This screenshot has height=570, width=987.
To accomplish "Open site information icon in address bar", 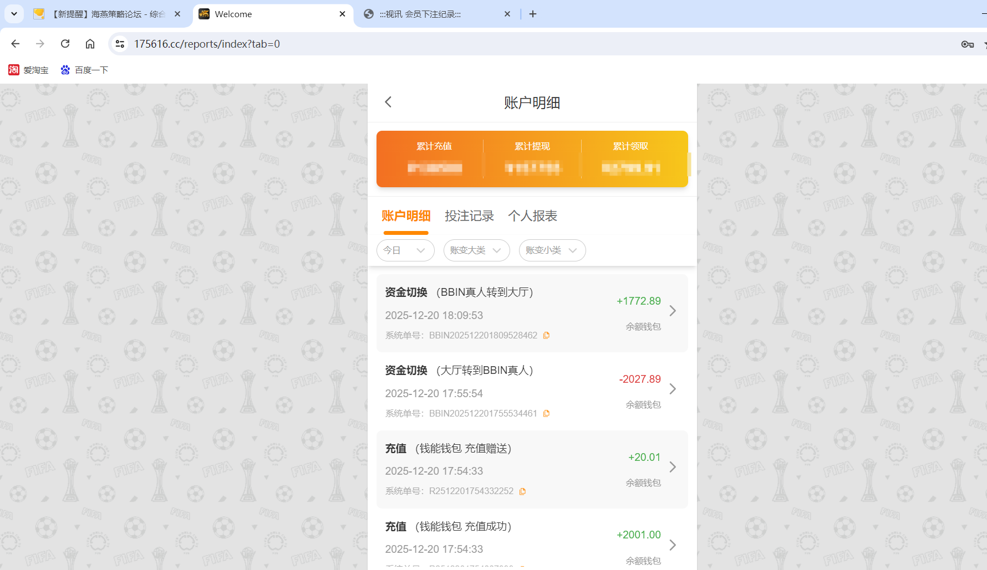I will pyautogui.click(x=120, y=43).
